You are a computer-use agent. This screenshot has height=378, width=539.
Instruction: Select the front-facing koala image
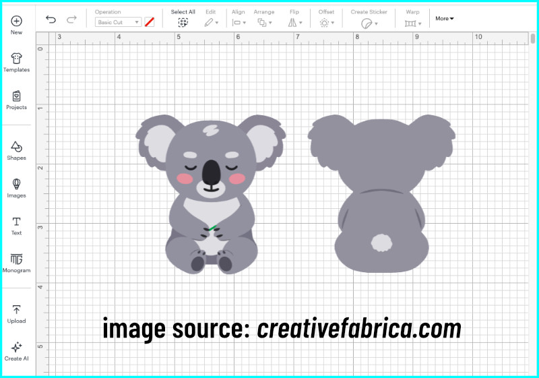tap(211, 194)
